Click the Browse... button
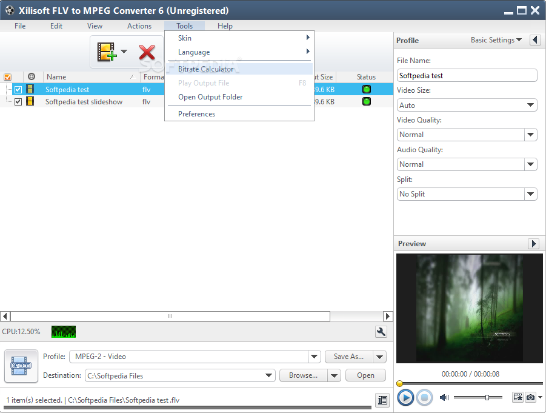 pyautogui.click(x=303, y=375)
